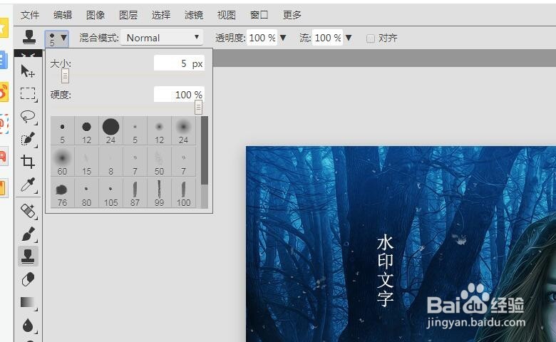Click the 透明度 100 % value field

coord(262,38)
